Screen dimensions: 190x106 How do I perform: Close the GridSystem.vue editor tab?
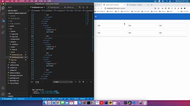coord(45,7)
